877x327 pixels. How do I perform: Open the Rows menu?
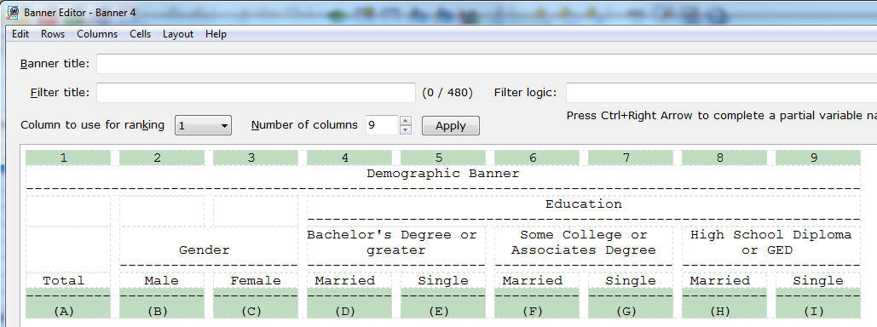(53, 34)
